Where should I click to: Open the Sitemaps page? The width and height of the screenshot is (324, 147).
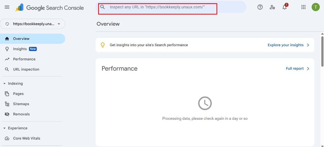tap(21, 104)
